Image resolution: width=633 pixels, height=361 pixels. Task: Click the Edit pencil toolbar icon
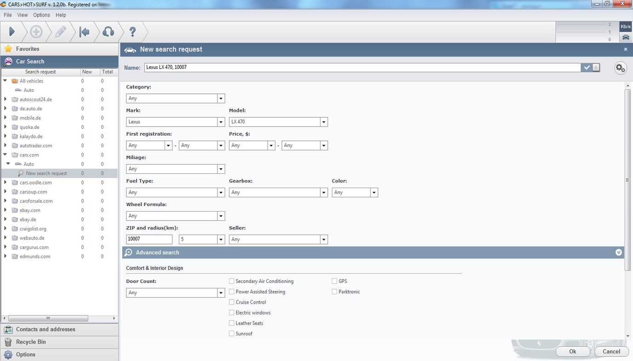click(x=60, y=32)
